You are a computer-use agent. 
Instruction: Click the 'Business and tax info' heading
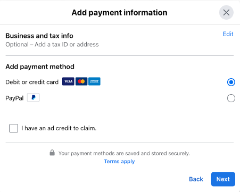click(x=39, y=36)
